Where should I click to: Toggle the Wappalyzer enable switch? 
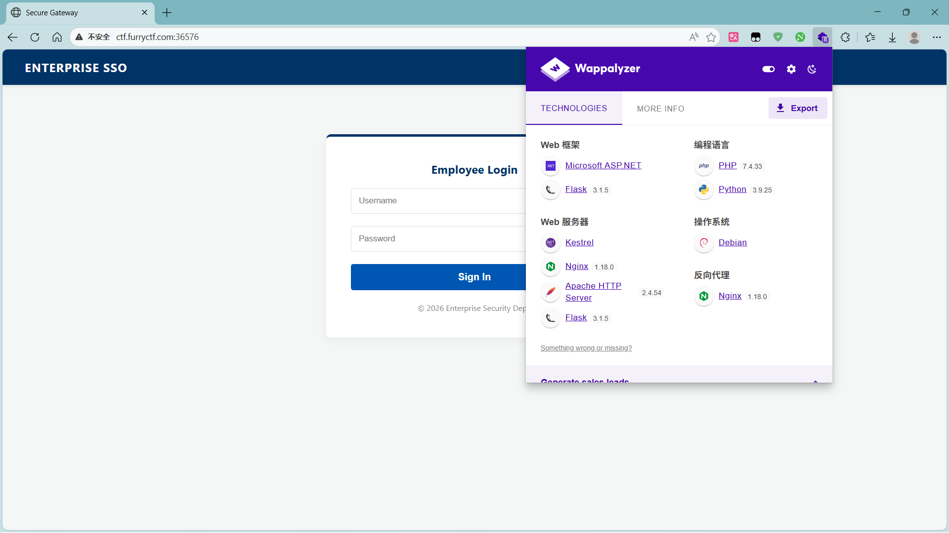tap(769, 69)
